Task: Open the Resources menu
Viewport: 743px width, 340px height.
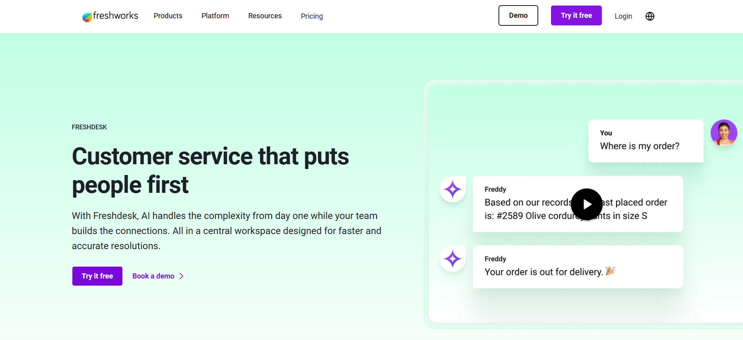Action: point(265,16)
